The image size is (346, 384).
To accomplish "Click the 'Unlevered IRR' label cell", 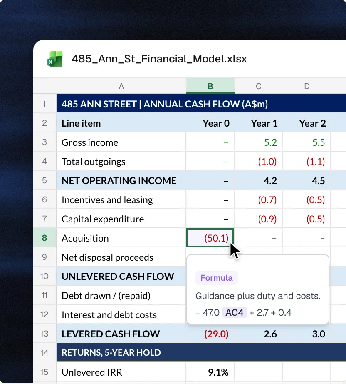I will coord(121,372).
